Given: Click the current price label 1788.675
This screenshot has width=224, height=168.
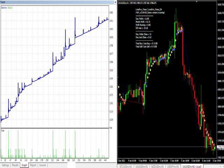Looking at the screenshot, I should (220, 147).
